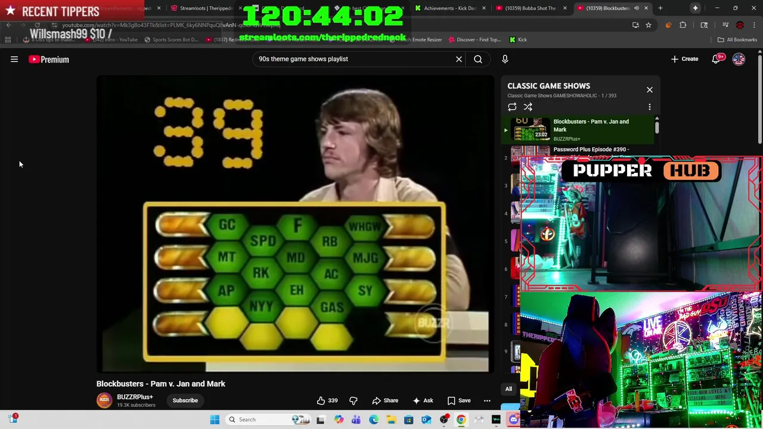Open BUZZRPlus+ channel name link
Viewport: 763px width, 429px height.
(135, 397)
